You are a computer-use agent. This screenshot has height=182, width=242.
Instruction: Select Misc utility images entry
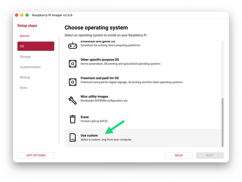tap(143, 100)
